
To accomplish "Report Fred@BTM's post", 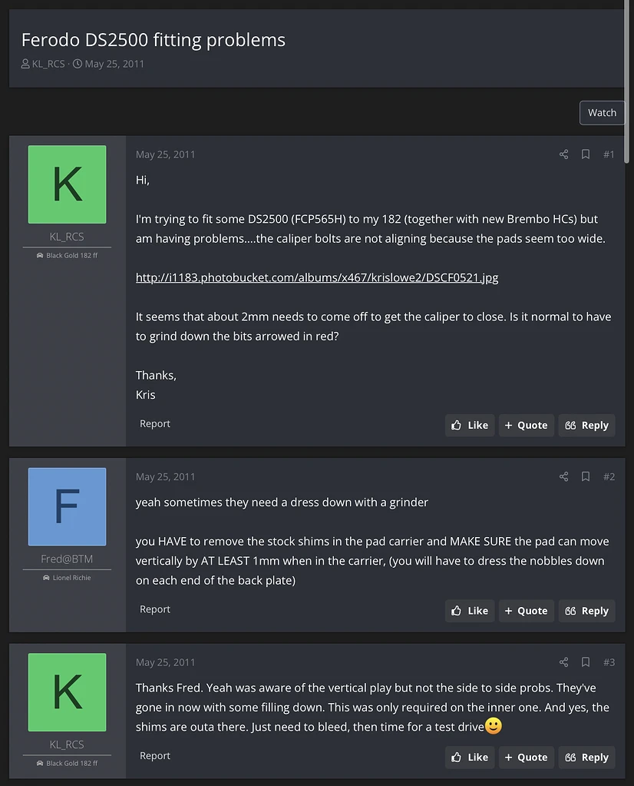I will point(155,609).
